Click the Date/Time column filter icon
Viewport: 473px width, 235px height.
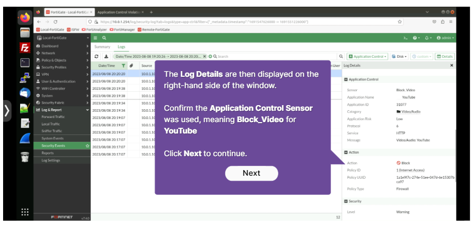[x=123, y=65]
